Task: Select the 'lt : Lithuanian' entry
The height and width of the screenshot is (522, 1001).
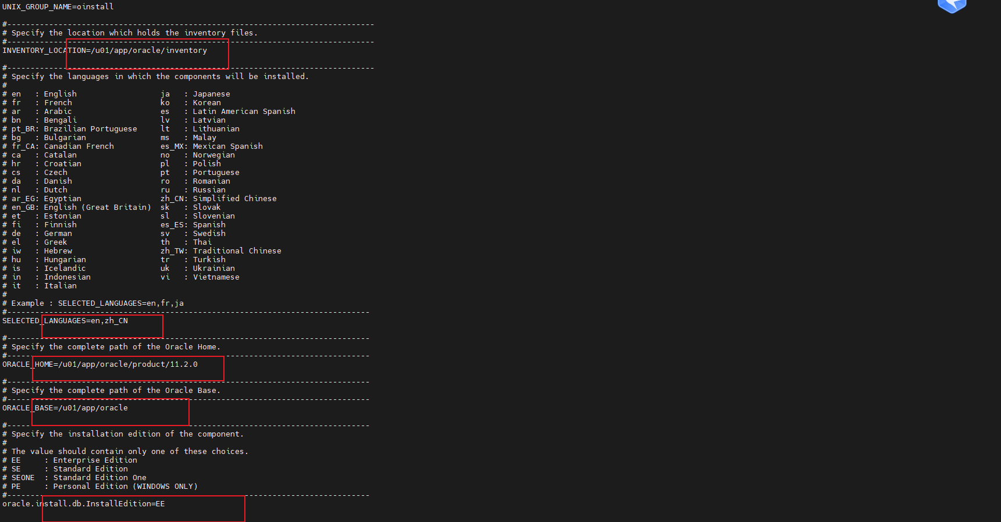Action: 200,129
